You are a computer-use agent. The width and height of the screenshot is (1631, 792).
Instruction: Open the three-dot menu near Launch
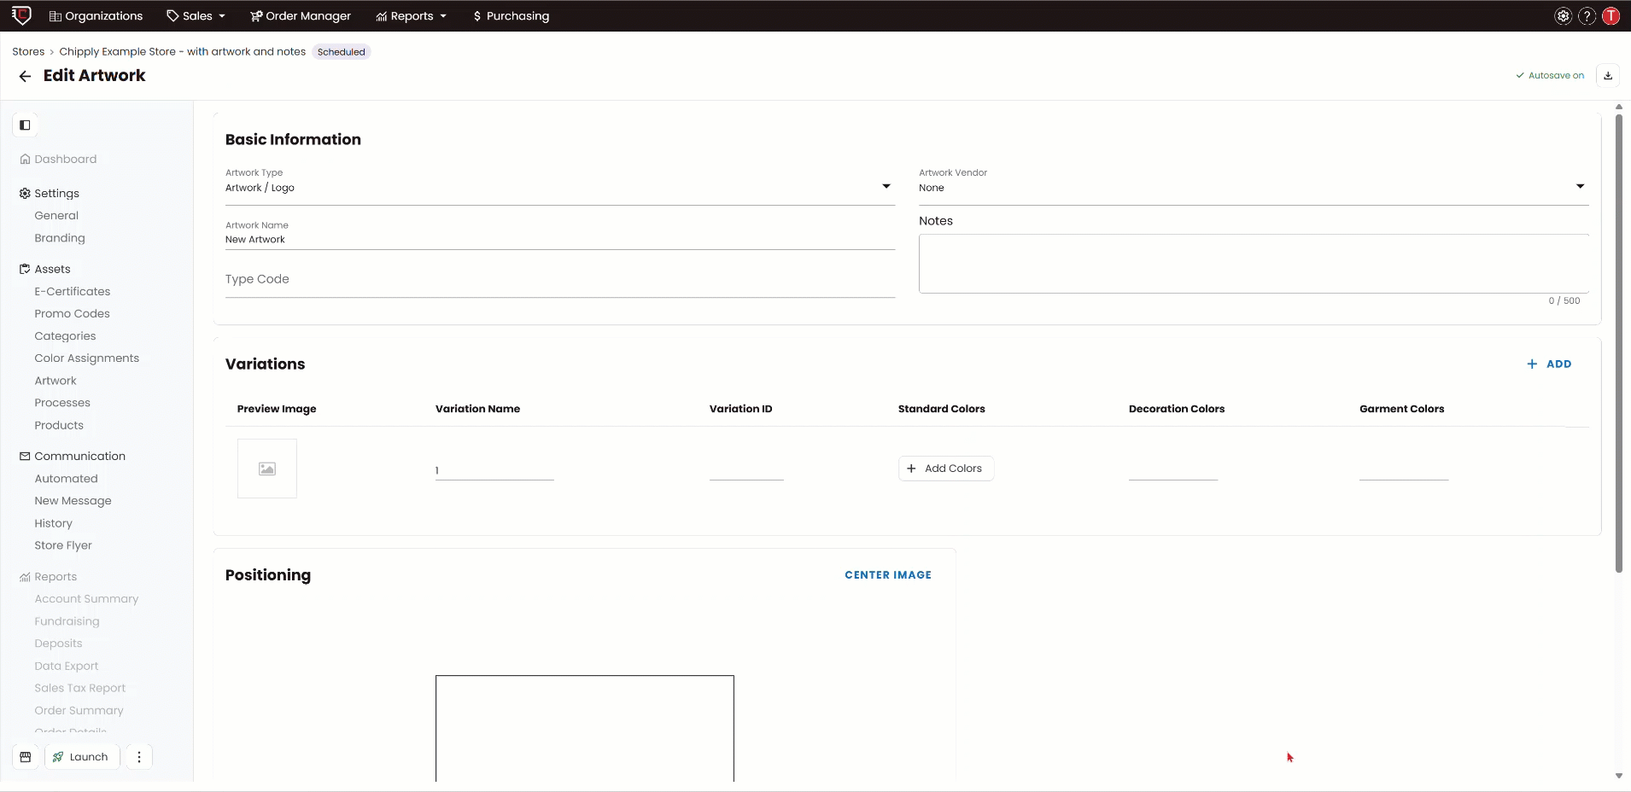[139, 757]
